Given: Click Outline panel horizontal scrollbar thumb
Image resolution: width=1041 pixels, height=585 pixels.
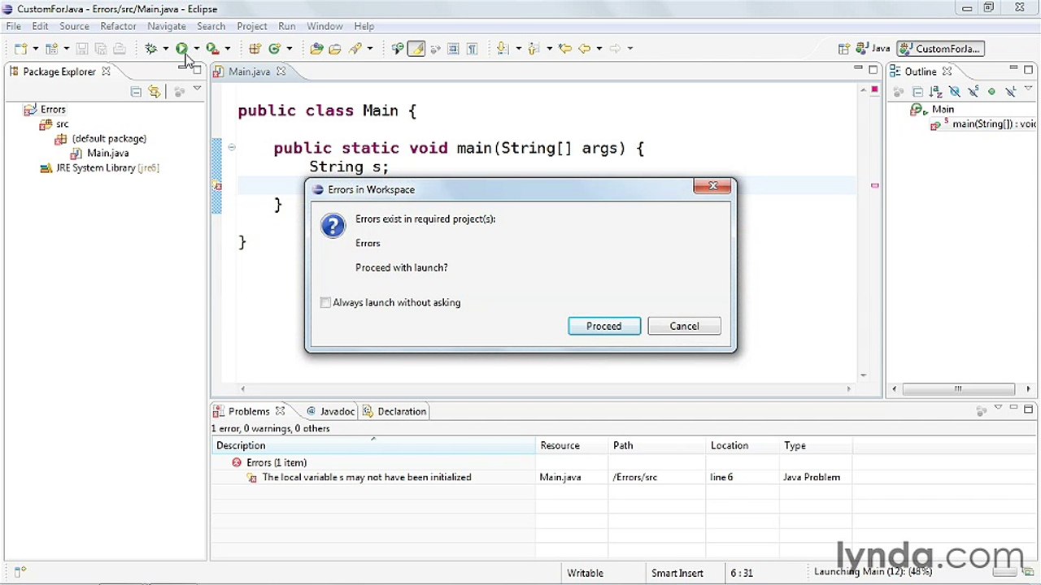Looking at the screenshot, I should pos(958,388).
